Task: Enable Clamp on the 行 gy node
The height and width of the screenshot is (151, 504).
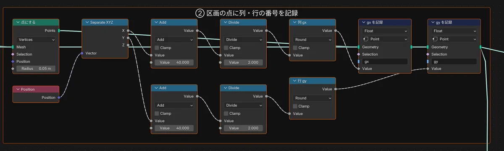Action: point(295,106)
